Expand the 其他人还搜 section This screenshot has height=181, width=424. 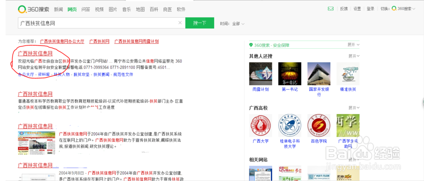(x=354, y=56)
